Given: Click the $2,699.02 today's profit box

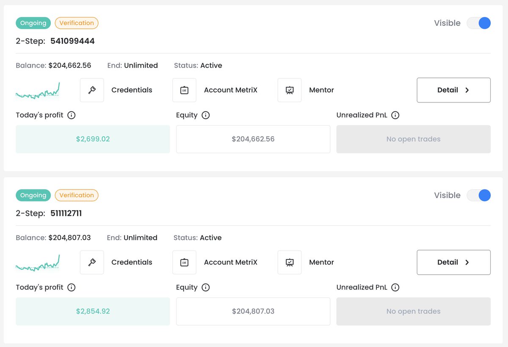Looking at the screenshot, I should pyautogui.click(x=93, y=139).
